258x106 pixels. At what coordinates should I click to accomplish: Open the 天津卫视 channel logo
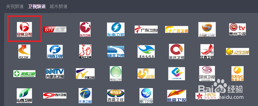(x=85, y=96)
